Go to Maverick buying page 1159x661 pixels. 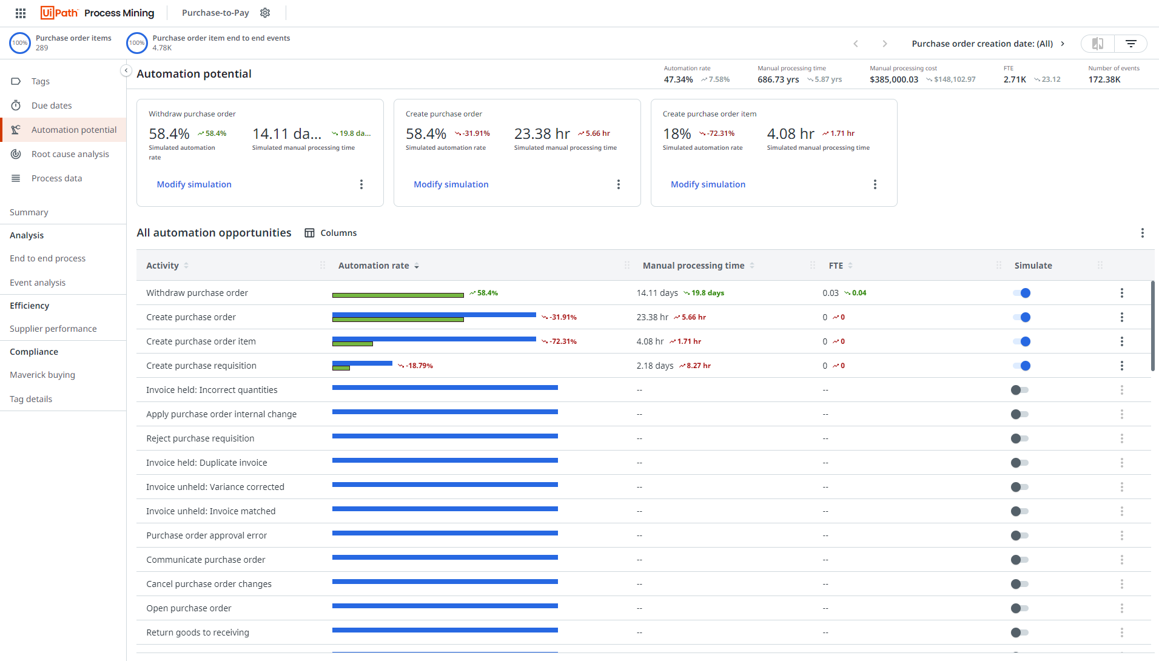[x=42, y=375]
